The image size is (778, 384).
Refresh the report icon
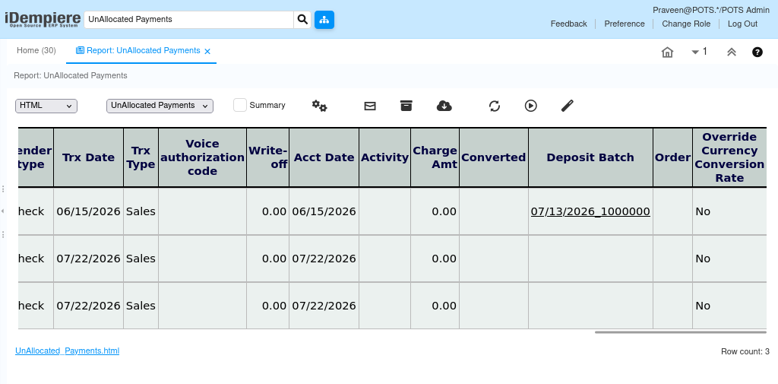click(x=494, y=106)
